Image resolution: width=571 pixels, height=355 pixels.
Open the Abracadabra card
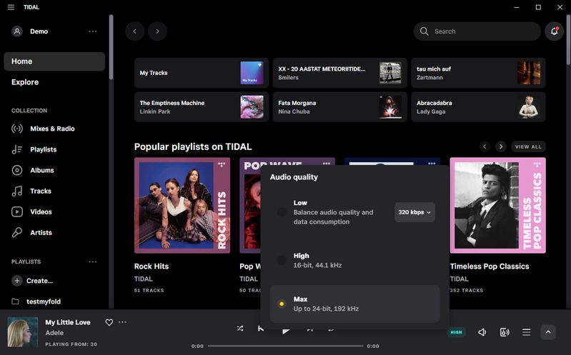click(x=478, y=107)
